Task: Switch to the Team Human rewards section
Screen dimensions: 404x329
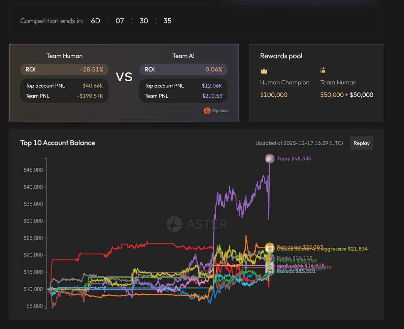Action: [x=338, y=82]
